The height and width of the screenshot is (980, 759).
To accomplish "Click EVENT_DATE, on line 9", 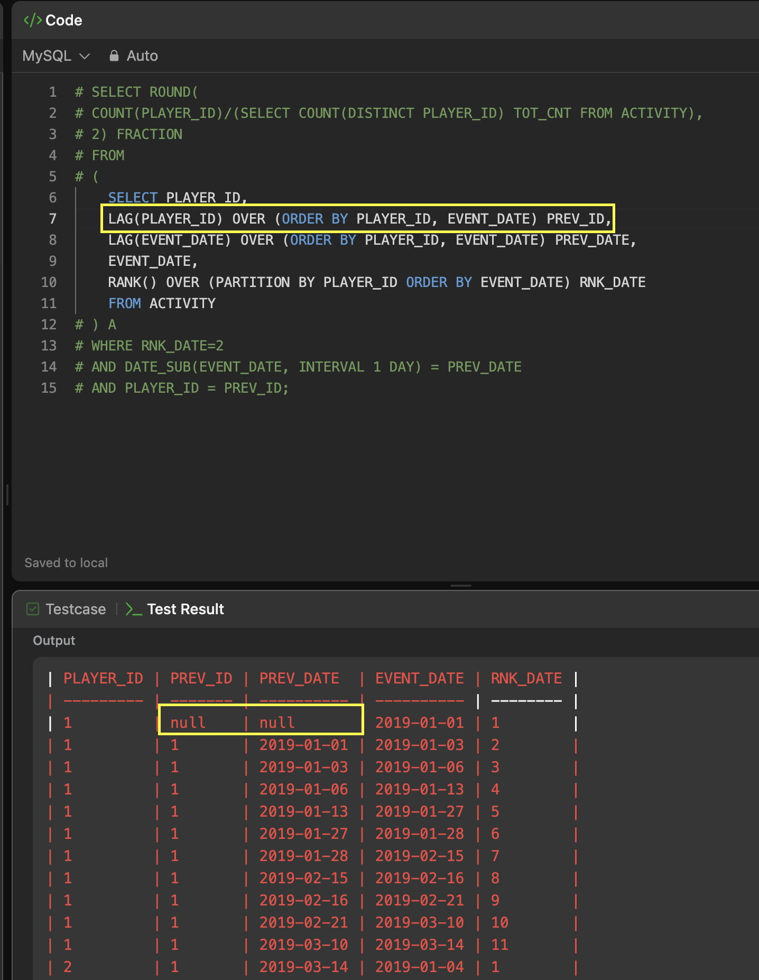I will [x=153, y=261].
